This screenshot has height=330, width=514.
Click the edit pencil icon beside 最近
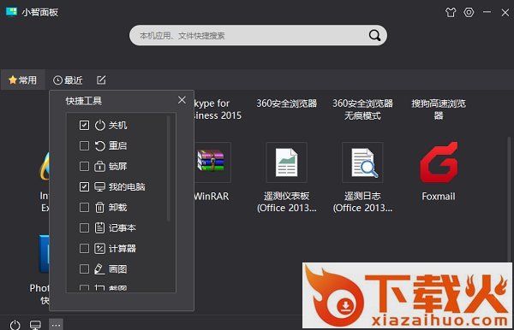click(101, 80)
